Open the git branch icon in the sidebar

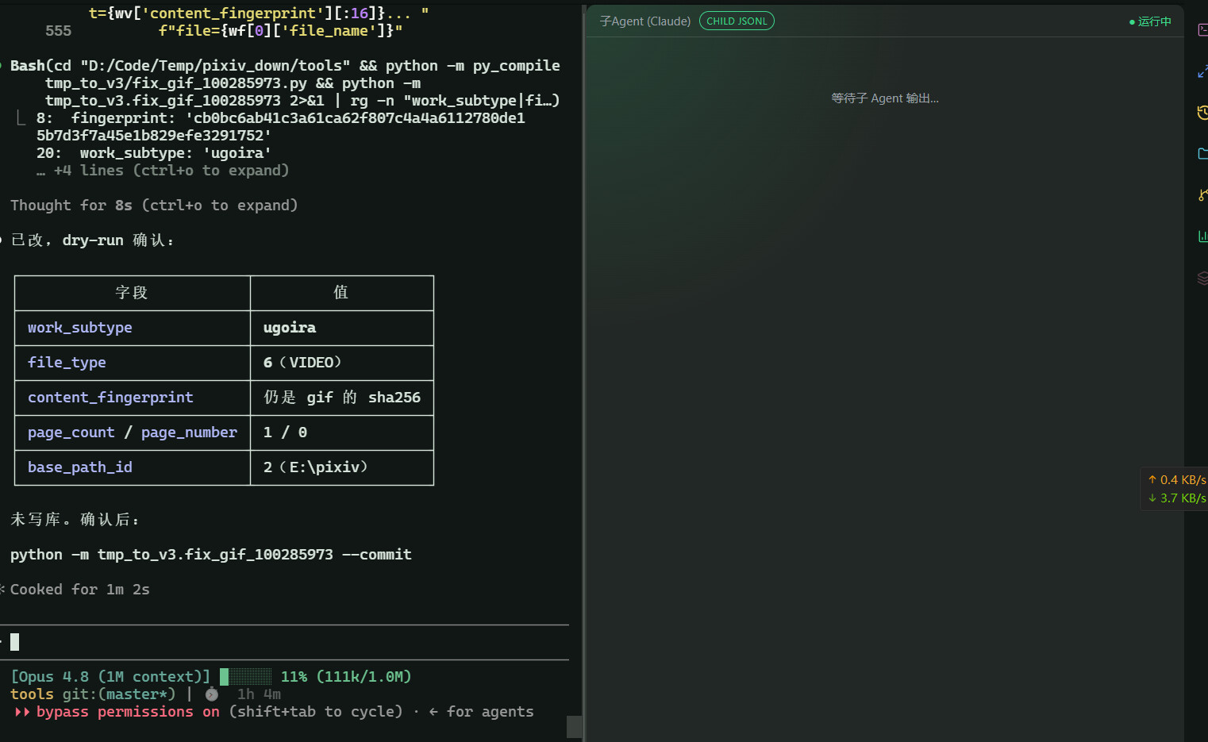click(1202, 194)
